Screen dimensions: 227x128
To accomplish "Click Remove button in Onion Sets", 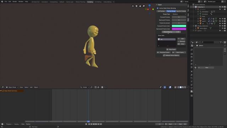I will pyautogui.click(x=181, y=41).
